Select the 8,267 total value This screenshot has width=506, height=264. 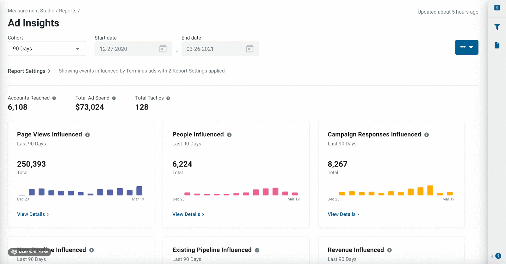pos(337,164)
